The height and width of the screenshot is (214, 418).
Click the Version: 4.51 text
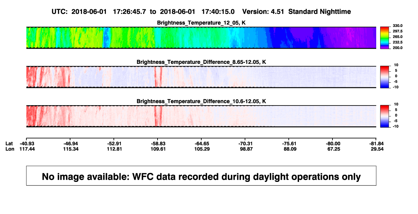(x=264, y=12)
